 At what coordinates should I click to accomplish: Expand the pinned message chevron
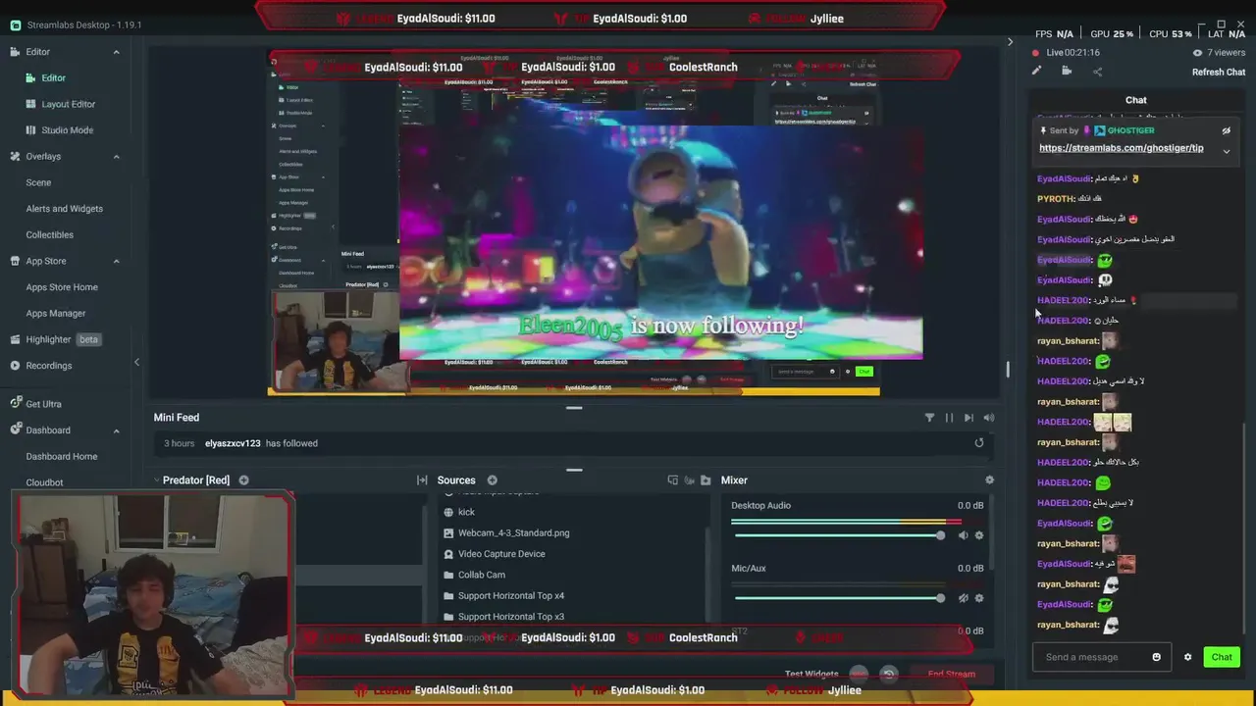click(x=1226, y=150)
